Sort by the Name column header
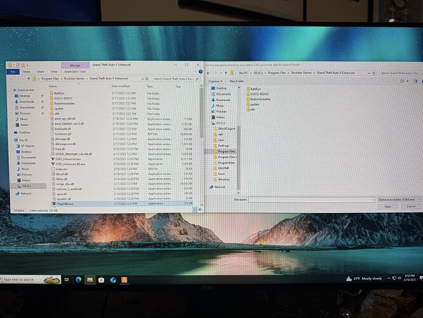 pos(53,86)
